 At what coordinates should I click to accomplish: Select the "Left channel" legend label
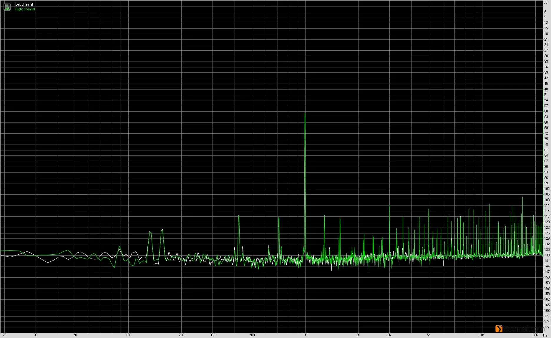point(24,4)
